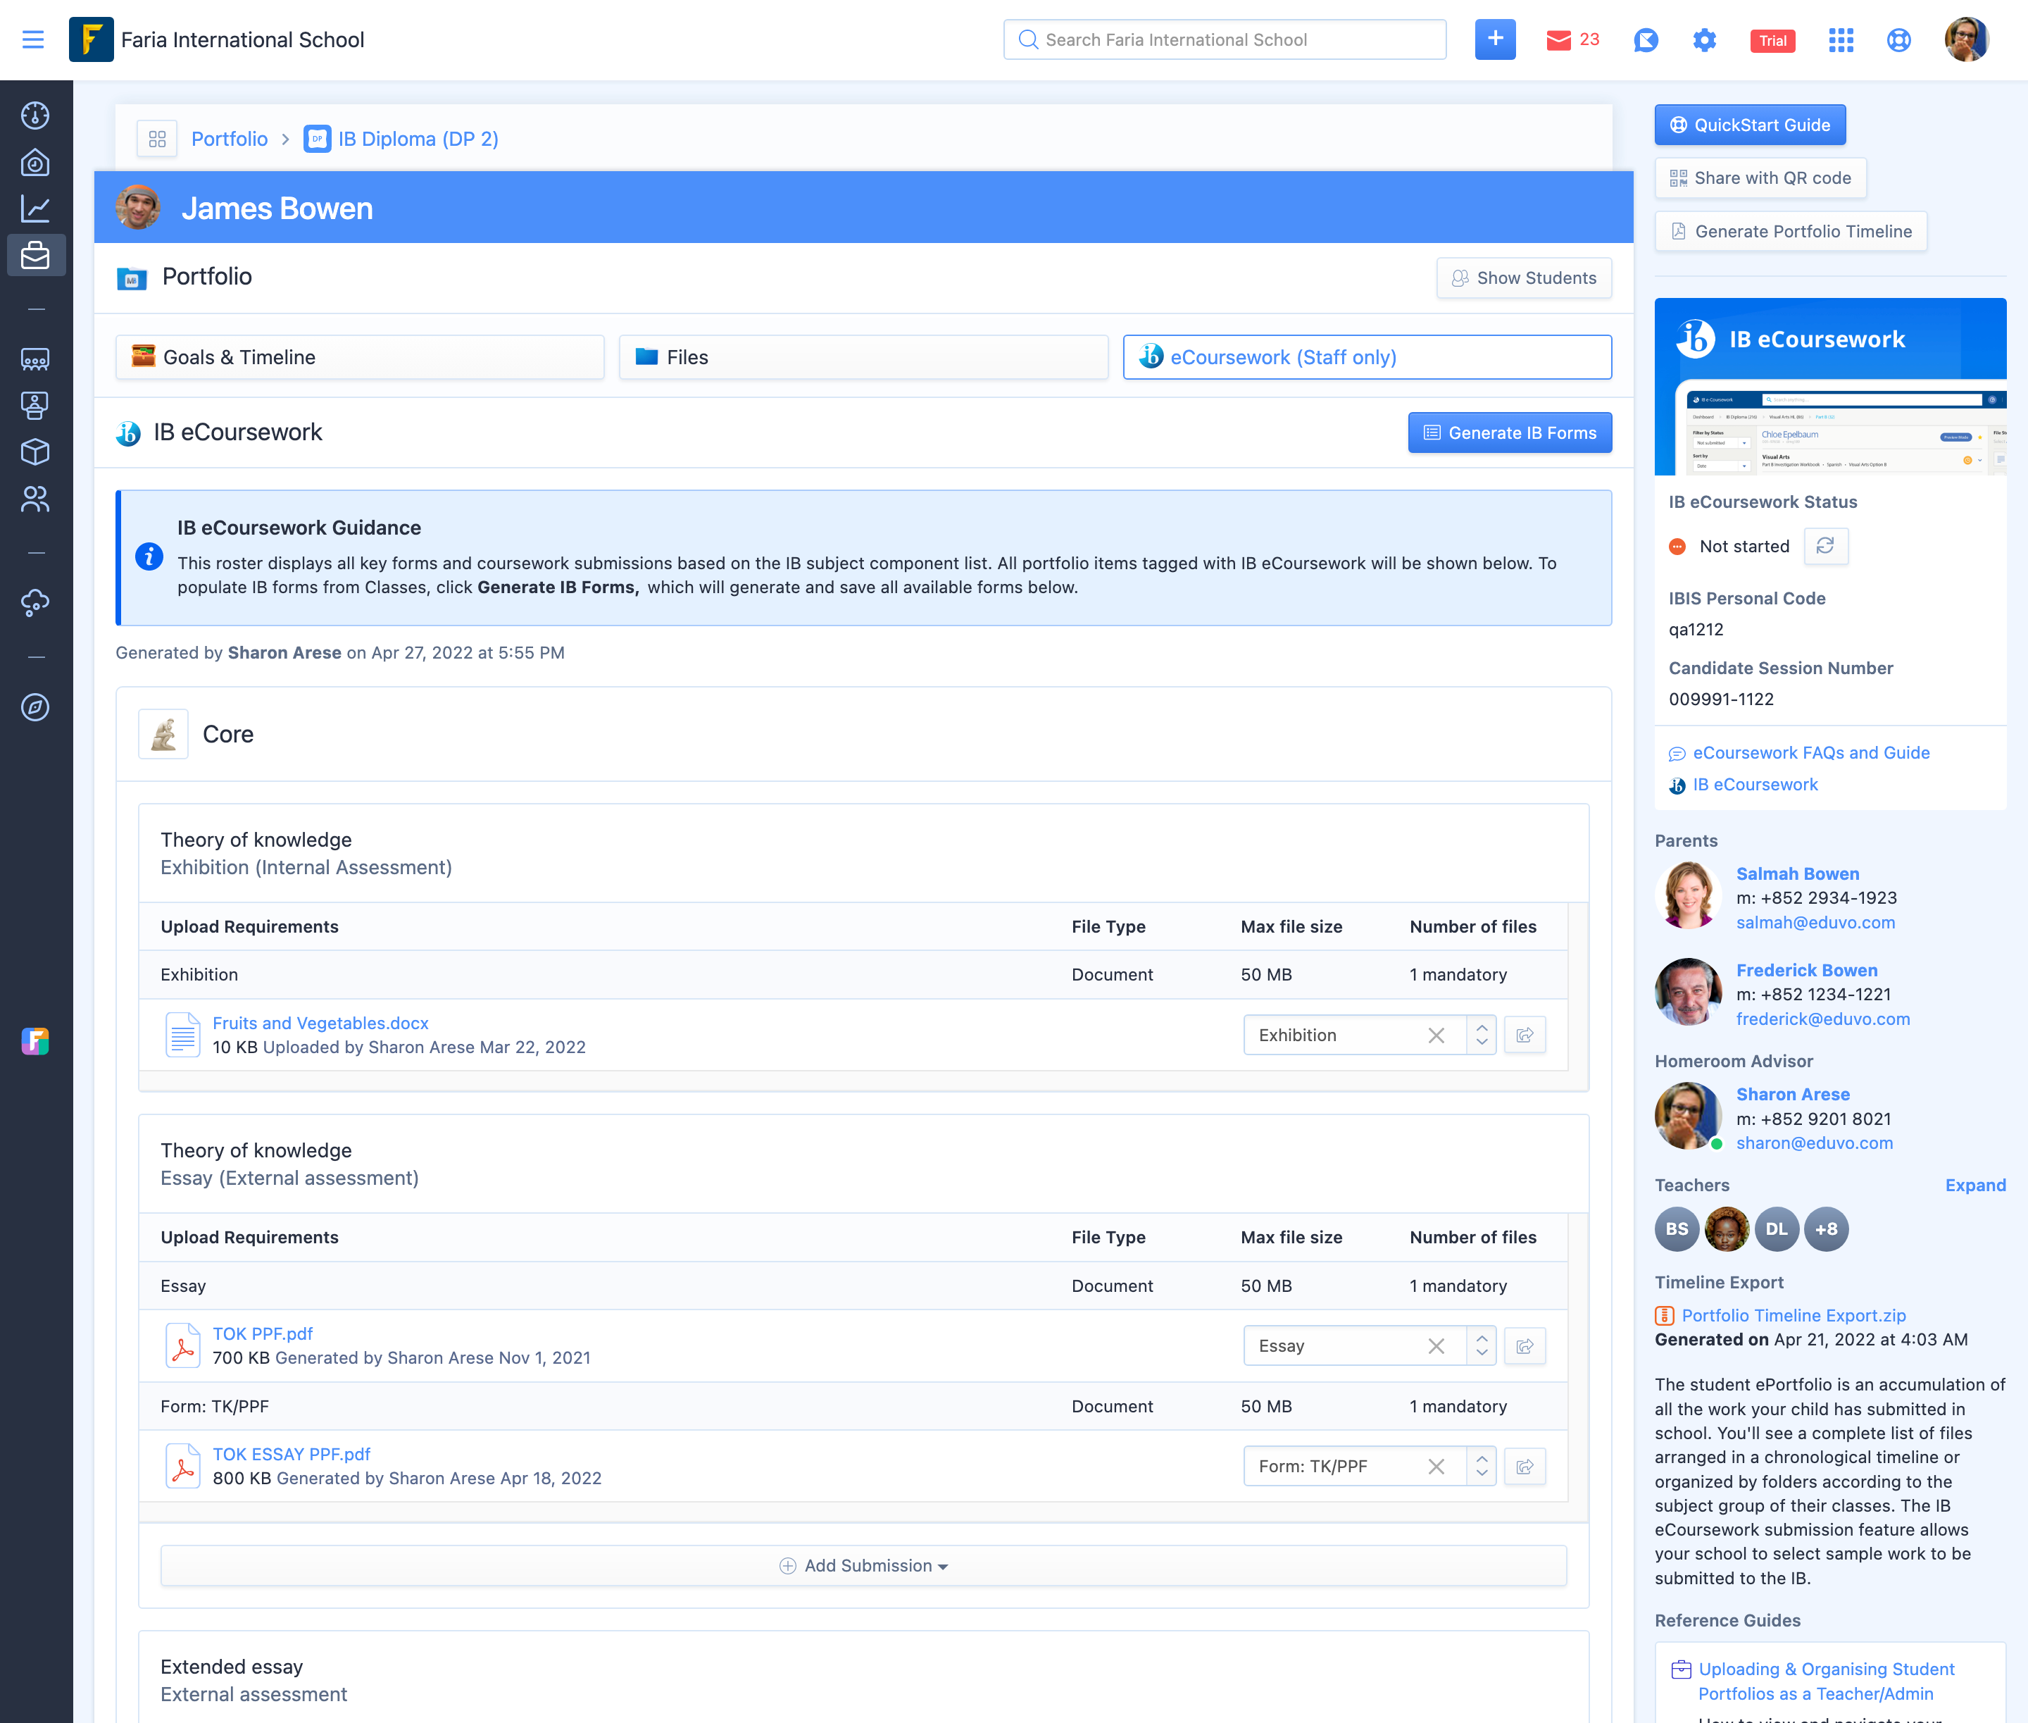Click the Trial badge
Screen dimensions: 2028x1723
tap(1772, 40)
